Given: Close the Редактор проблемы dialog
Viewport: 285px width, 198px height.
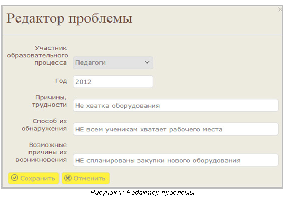Looking at the screenshot, I should click(280, 9).
